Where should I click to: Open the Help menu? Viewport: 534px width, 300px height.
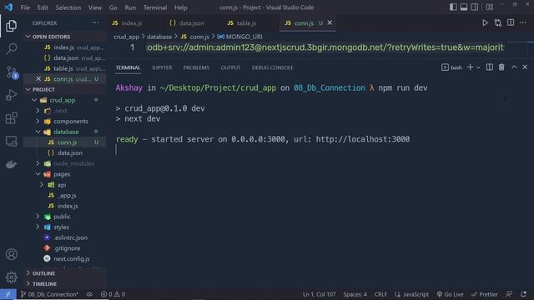point(181,7)
